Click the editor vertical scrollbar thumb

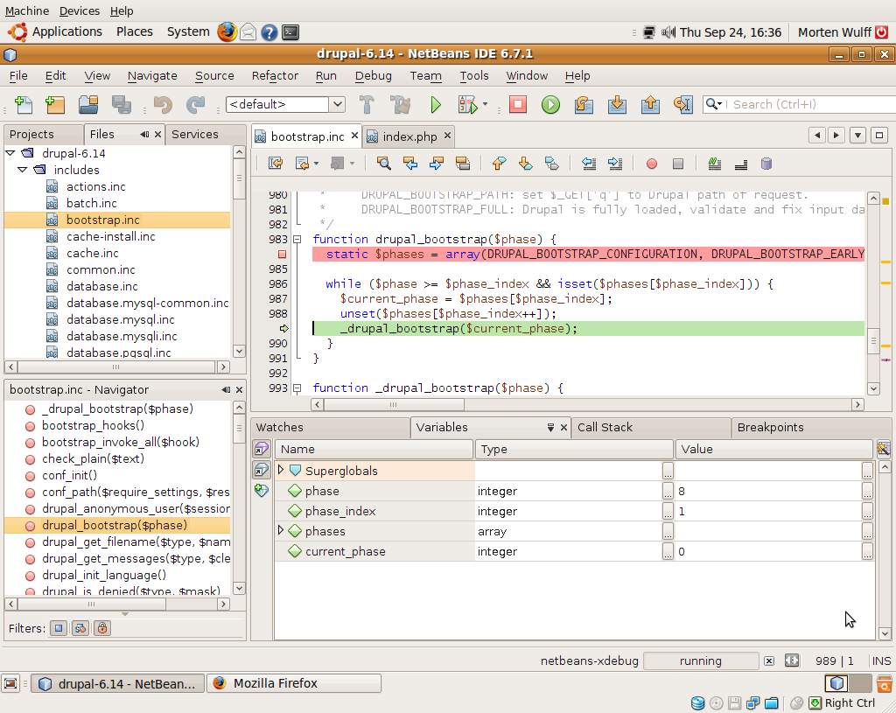pos(873,342)
